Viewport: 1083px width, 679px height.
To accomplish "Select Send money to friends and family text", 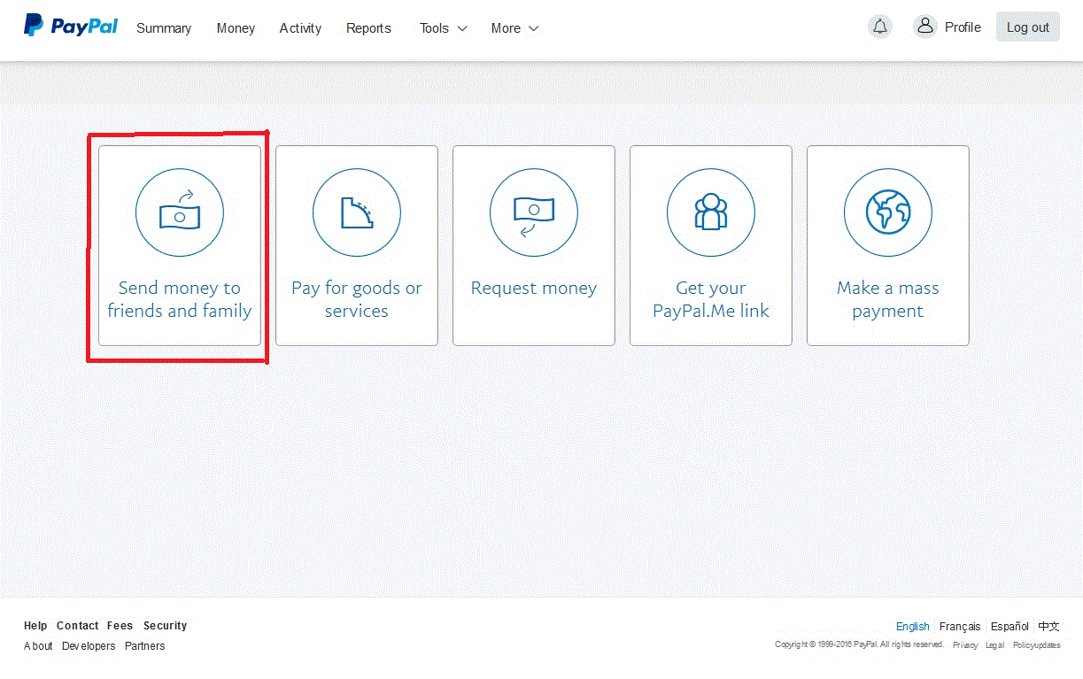I will (x=180, y=299).
